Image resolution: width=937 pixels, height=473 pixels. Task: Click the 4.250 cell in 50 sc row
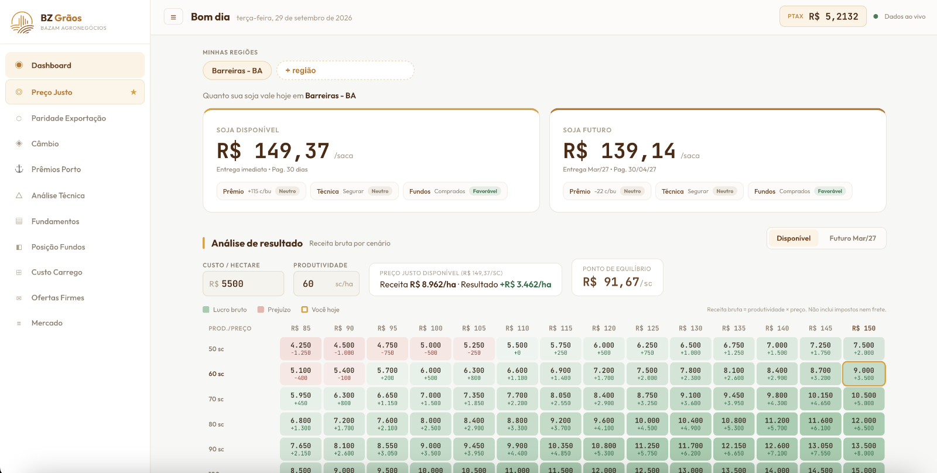pyautogui.click(x=301, y=349)
